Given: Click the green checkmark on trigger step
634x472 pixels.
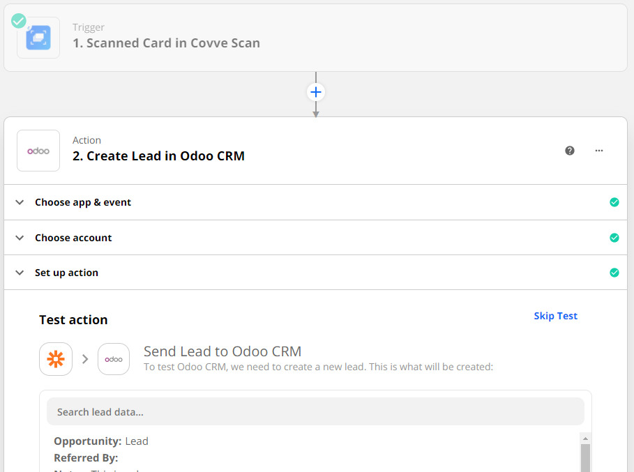Looking at the screenshot, I should click(x=19, y=21).
